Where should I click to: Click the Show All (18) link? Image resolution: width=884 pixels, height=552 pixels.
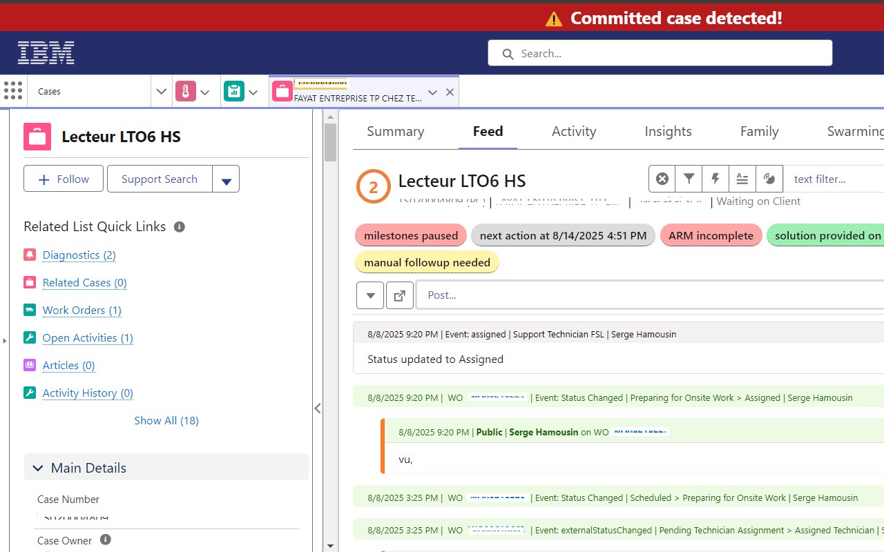click(166, 420)
